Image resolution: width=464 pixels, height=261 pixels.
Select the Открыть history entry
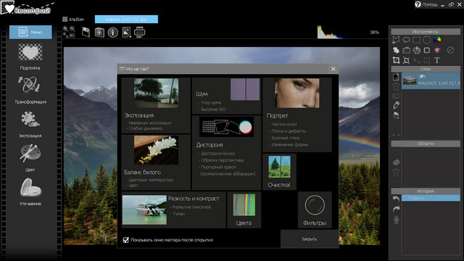tap(431, 198)
